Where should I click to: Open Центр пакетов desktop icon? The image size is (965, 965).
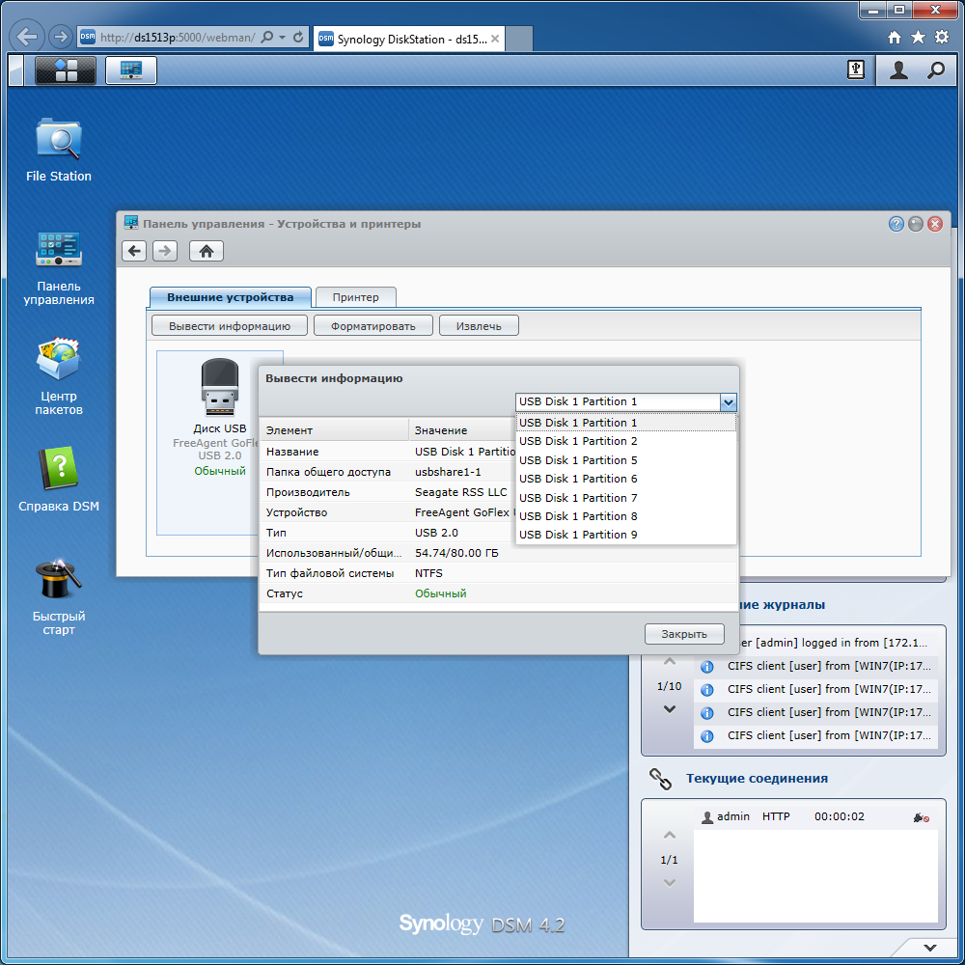[x=59, y=376]
